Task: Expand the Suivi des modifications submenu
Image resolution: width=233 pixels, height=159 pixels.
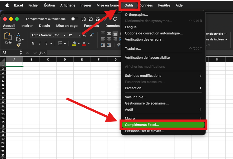Action: (x=163, y=76)
